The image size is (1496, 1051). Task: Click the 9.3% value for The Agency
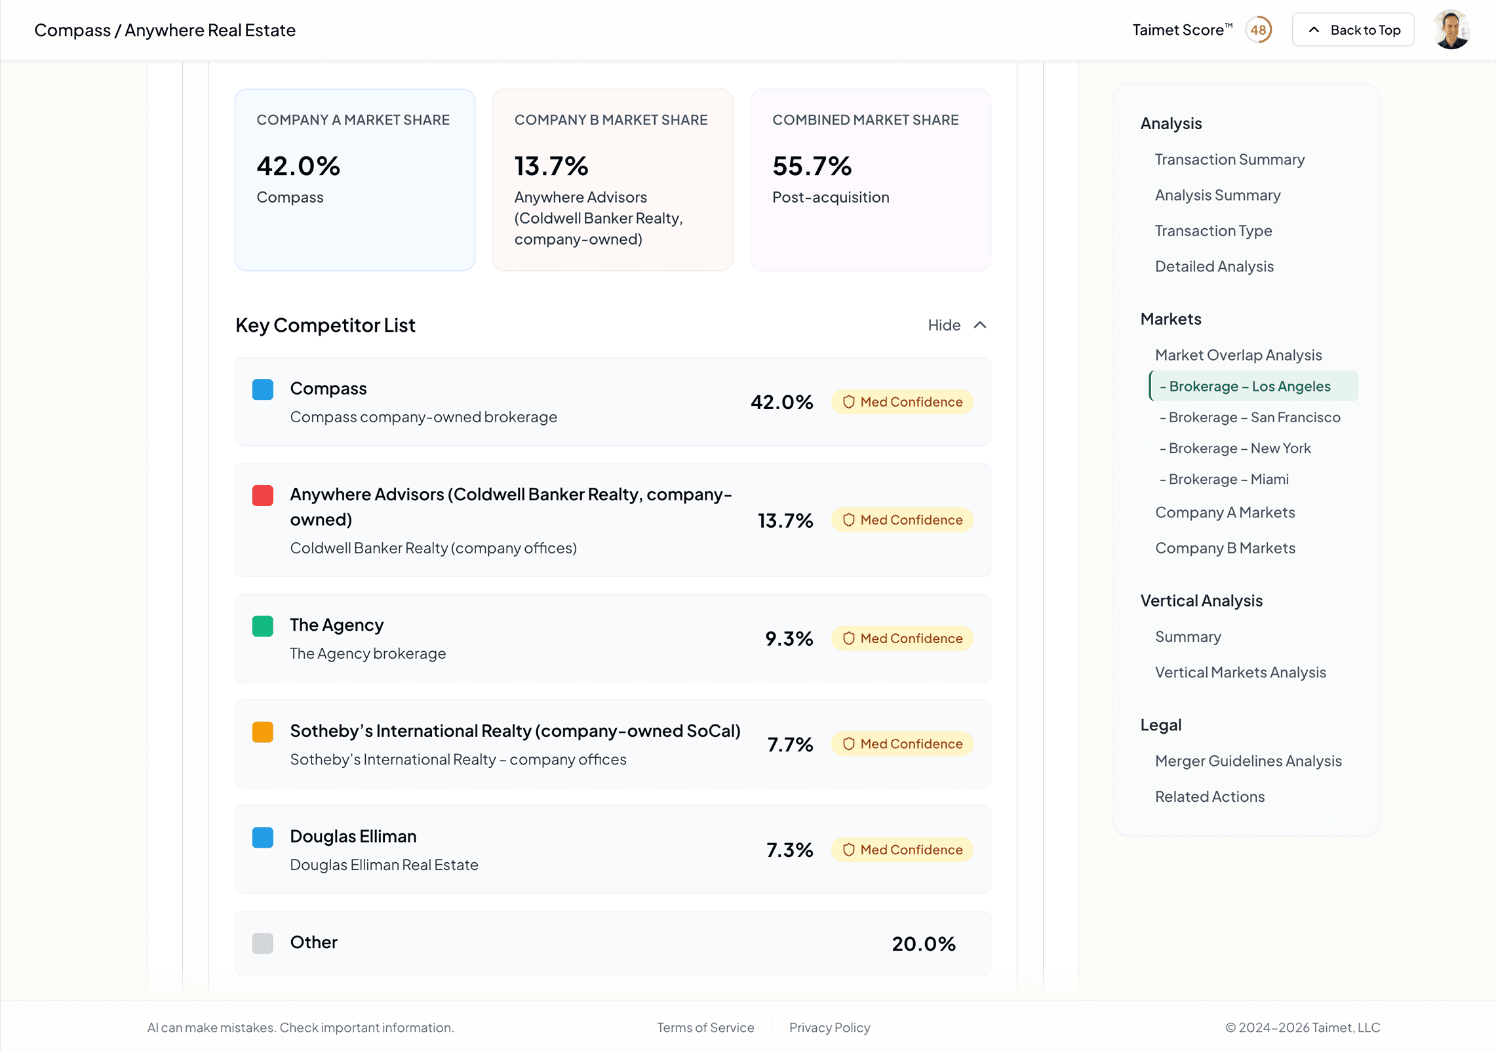(789, 639)
